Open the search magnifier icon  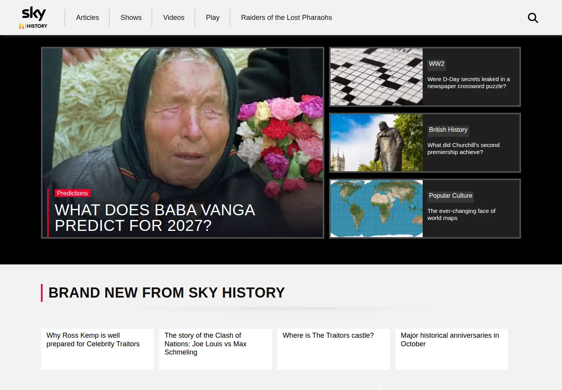coord(533,18)
